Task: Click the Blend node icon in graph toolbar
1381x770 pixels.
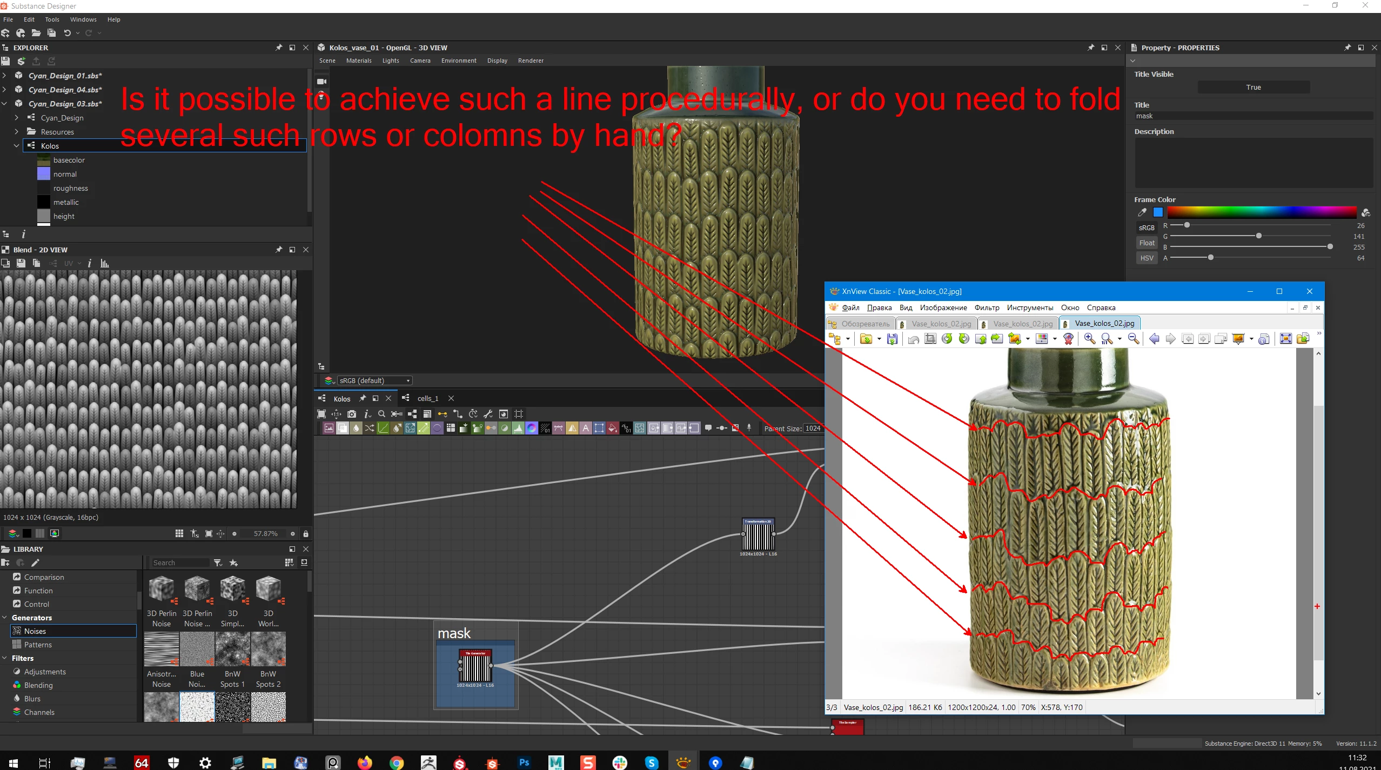Action: (343, 428)
